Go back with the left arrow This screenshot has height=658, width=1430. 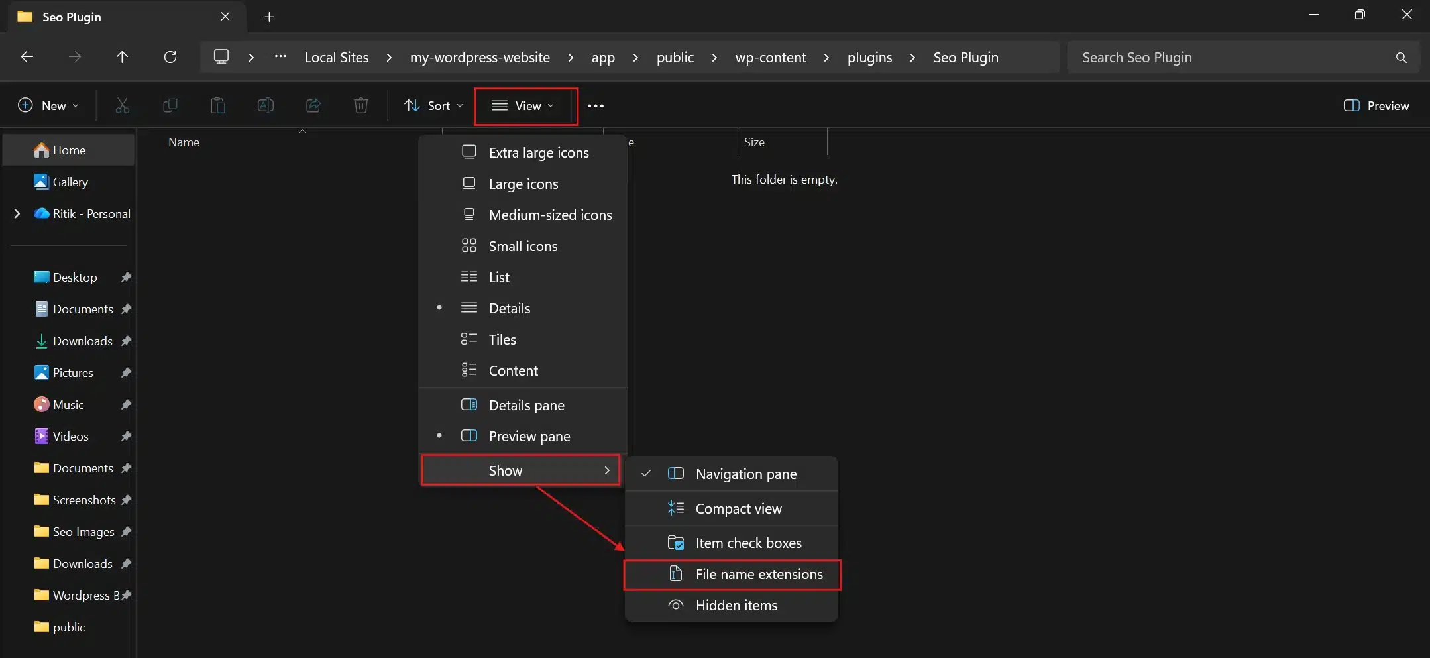(x=27, y=57)
